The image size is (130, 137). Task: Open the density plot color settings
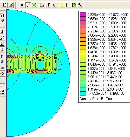(x=74, y=5)
